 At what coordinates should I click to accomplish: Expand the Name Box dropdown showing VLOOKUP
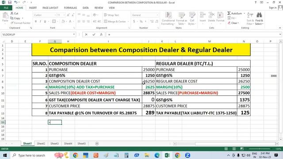point(74,34)
